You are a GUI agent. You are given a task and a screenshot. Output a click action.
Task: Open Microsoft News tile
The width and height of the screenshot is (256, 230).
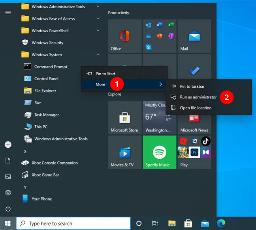[194, 124]
